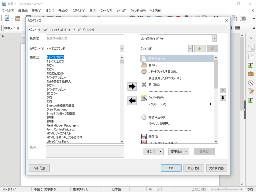Click the zoom slider handle in the status bar
Screen dimensions: 256x192
[226, 189]
